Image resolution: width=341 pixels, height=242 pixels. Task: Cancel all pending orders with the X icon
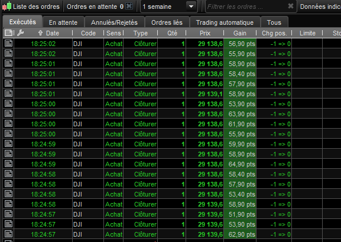[129, 6]
